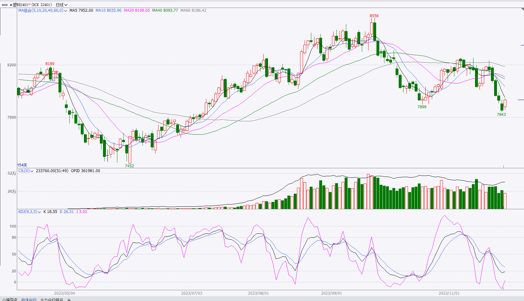The height and width of the screenshot is (301, 524).
Task: Click the MA5 7952.00 legend label
Action: pyautogui.click(x=81, y=10)
